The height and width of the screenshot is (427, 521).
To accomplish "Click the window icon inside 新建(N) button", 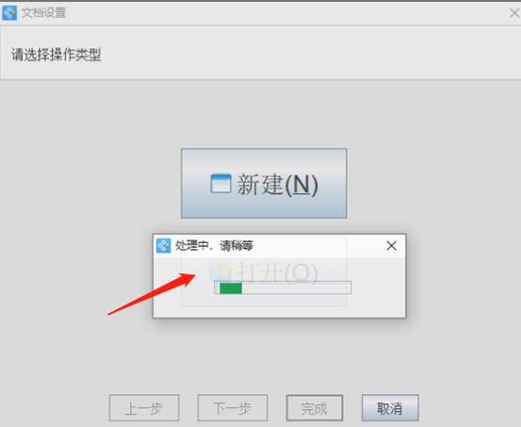I will pos(220,183).
